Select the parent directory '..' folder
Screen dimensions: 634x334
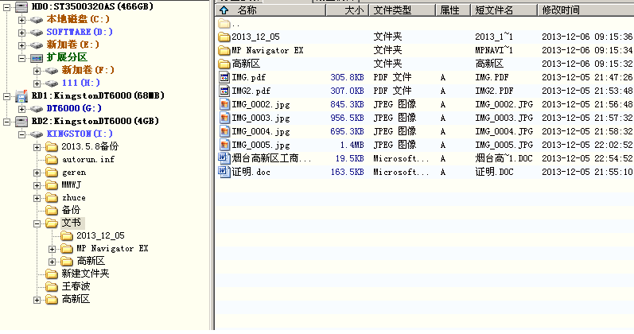224,23
